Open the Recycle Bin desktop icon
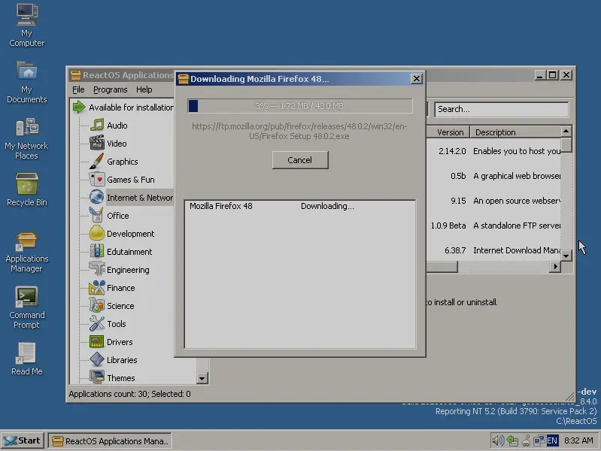This screenshot has height=451, width=601. coord(26,189)
